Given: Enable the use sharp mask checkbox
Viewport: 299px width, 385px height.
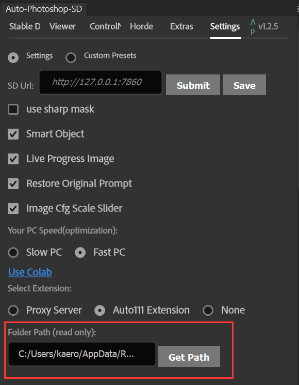Looking at the screenshot, I should [x=13, y=109].
